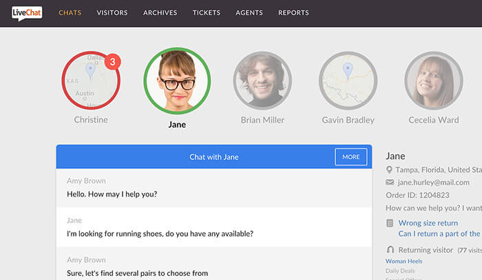Click the Chat with Jane header title
The height and width of the screenshot is (280, 482).
coord(214,157)
